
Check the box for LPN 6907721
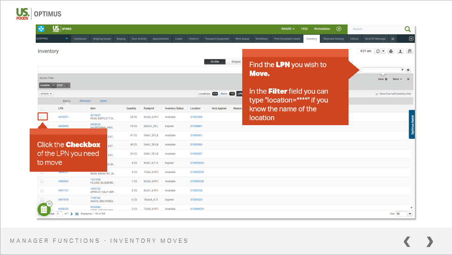(x=42, y=191)
